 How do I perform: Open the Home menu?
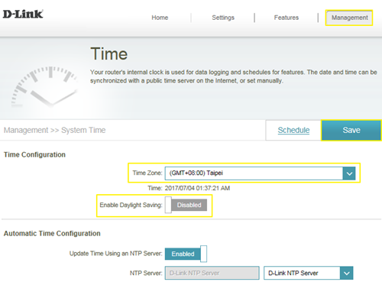160,18
